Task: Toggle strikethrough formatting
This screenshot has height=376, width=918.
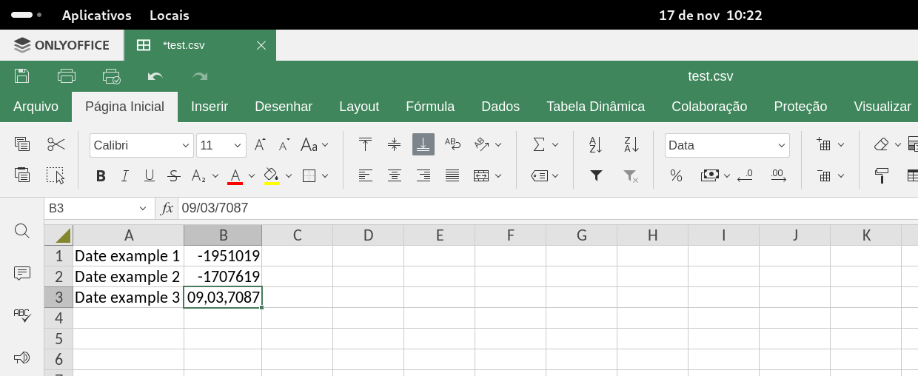Action: 174,176
